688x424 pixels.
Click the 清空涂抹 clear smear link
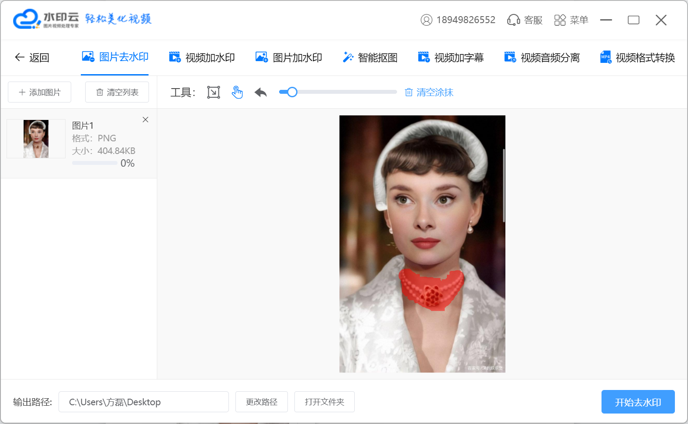coord(429,92)
